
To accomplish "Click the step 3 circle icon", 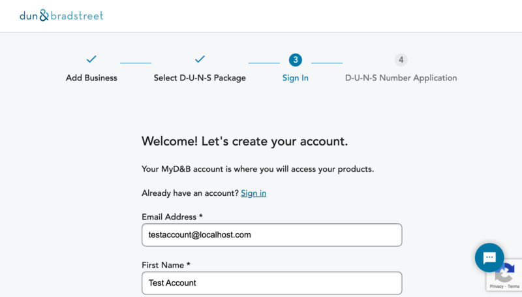I will click(x=296, y=60).
